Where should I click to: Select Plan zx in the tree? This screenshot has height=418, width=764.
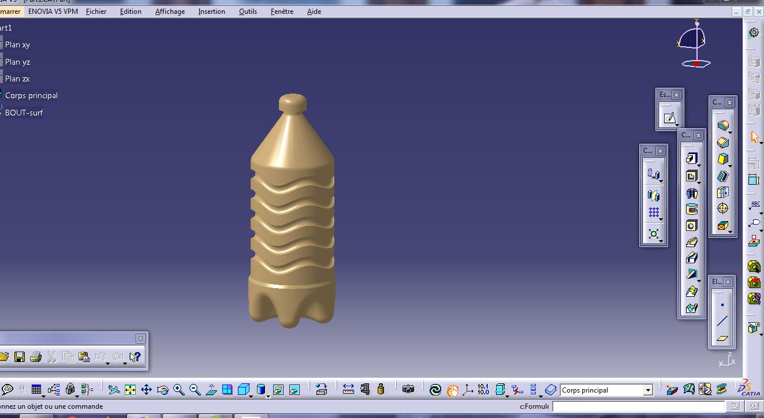tap(17, 79)
